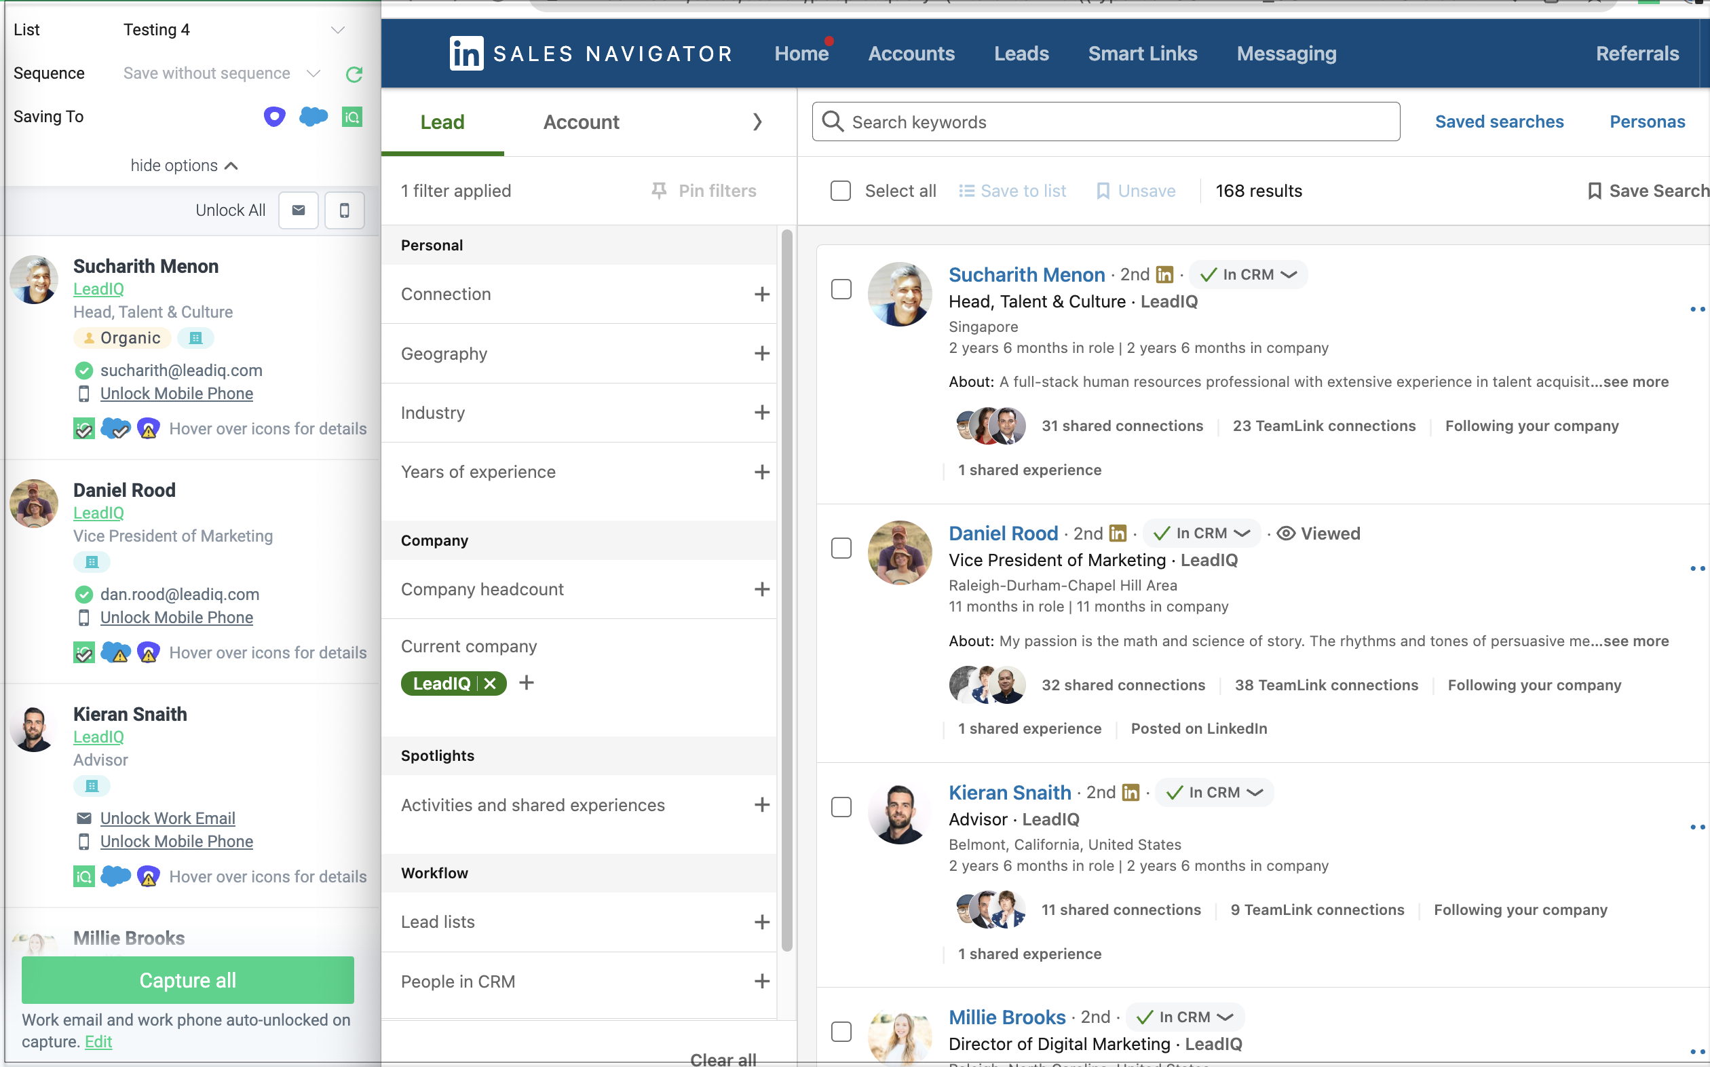Open the Saved searches link

pos(1499,121)
